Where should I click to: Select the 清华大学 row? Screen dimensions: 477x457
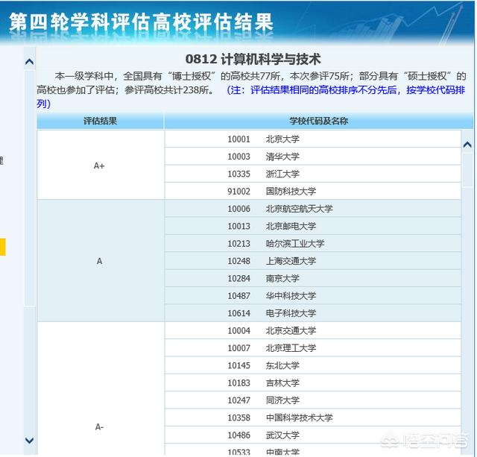tap(312, 157)
